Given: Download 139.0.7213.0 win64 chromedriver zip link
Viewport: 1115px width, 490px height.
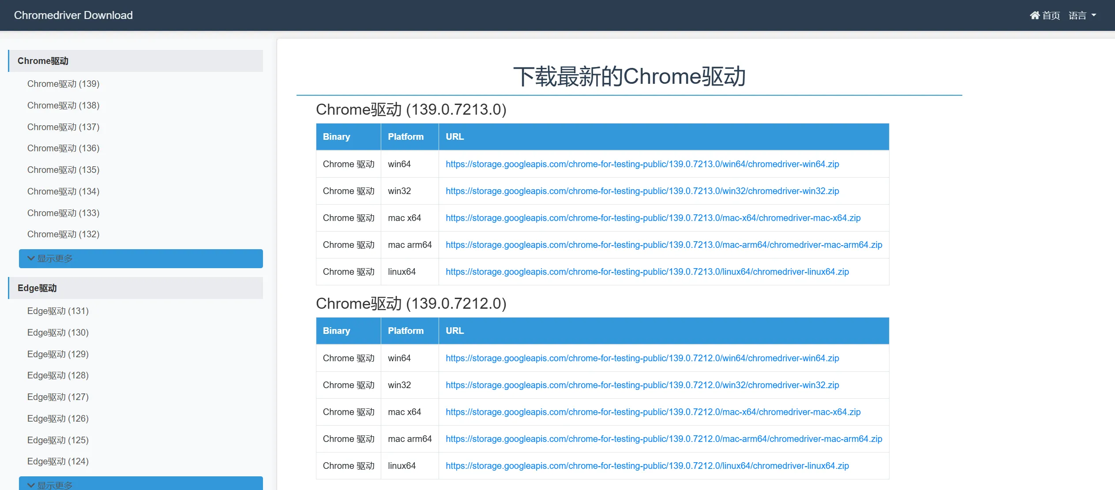Looking at the screenshot, I should point(642,164).
